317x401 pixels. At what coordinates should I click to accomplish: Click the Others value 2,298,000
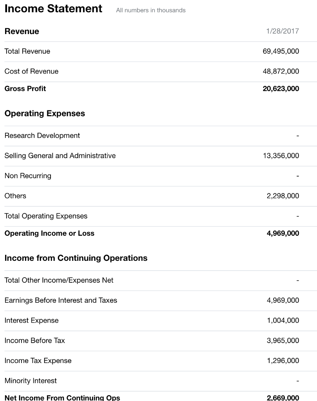click(x=283, y=196)
